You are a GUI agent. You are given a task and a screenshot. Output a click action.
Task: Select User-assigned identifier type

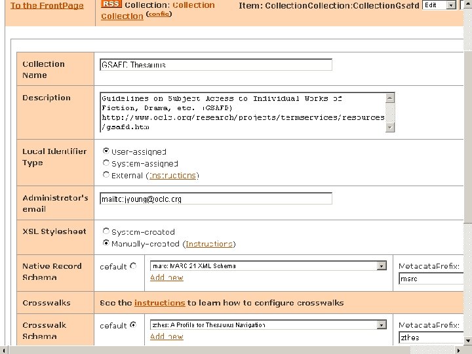point(106,151)
